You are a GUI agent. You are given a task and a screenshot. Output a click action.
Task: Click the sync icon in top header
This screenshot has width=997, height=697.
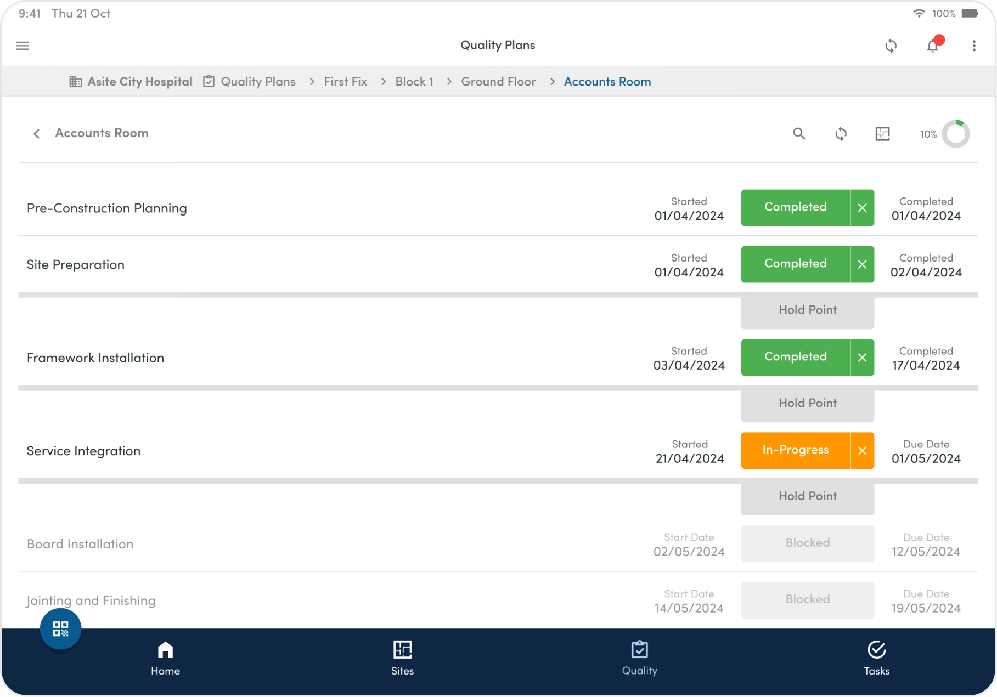[x=891, y=46]
